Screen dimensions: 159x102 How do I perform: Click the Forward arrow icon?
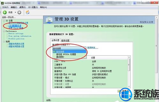pos(19,12)
